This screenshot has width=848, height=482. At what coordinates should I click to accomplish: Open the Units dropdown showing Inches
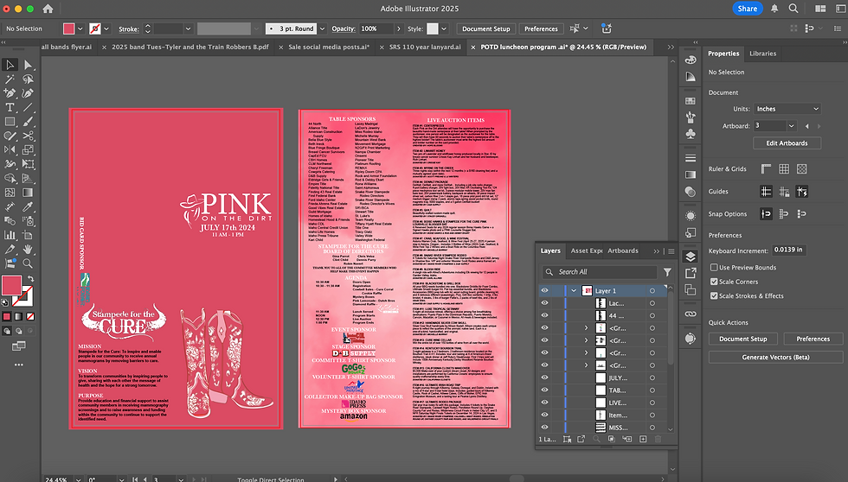(x=787, y=109)
